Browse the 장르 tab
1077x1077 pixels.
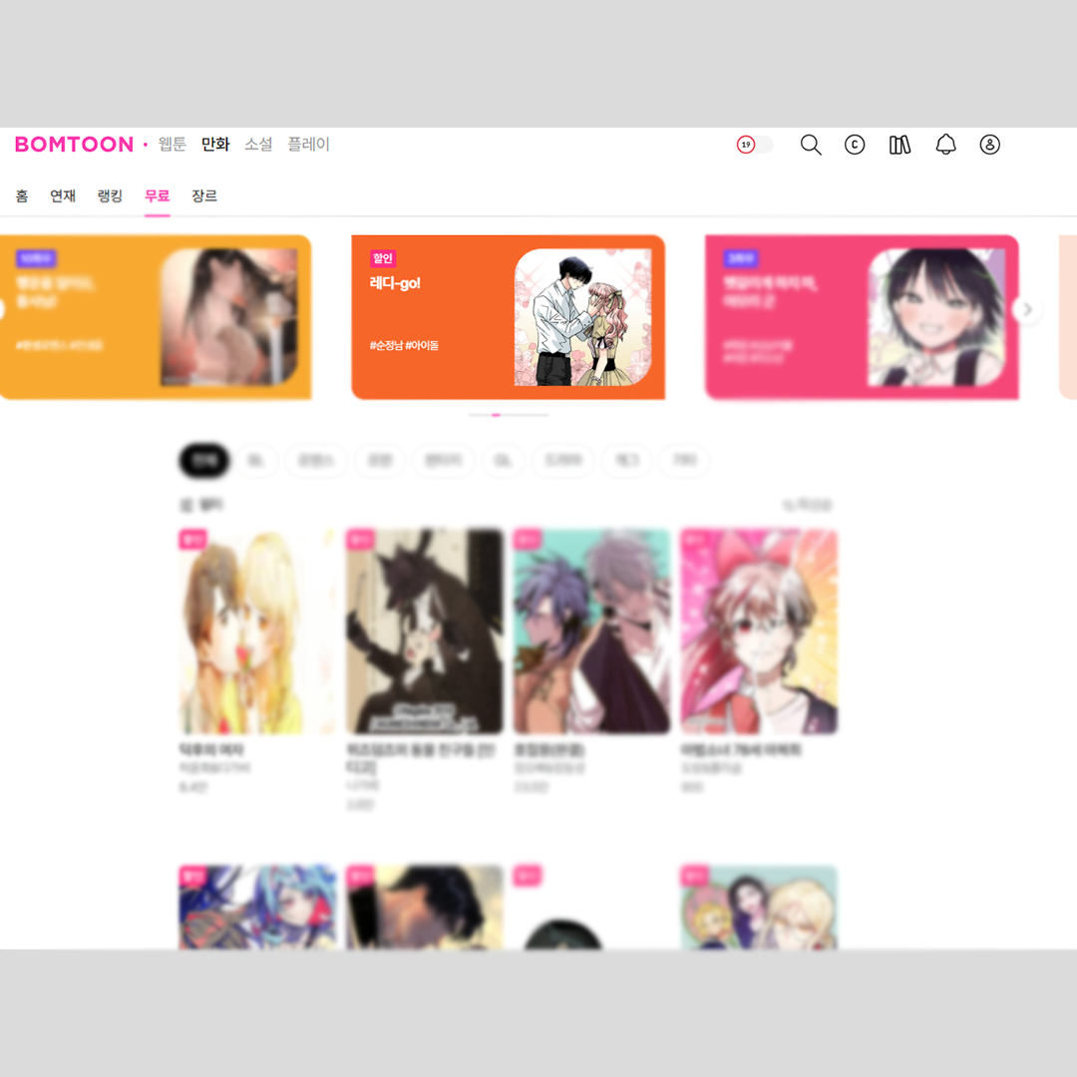[204, 195]
